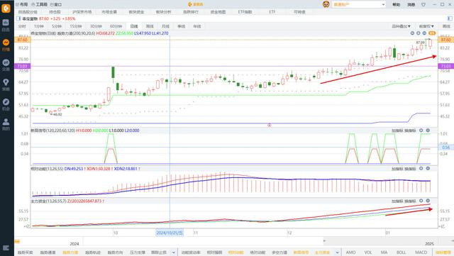Click the small icon left of the stock name
This screenshot has height=256, width=454.
coord(18,18)
